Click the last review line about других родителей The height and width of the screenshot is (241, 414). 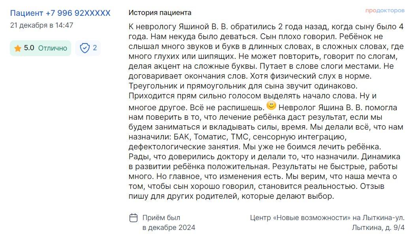click(x=231, y=196)
